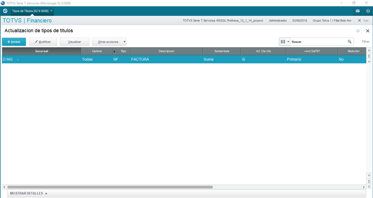The width and height of the screenshot is (373, 198).
Task: Click the No cell under Reductor
Action: tap(352, 59)
